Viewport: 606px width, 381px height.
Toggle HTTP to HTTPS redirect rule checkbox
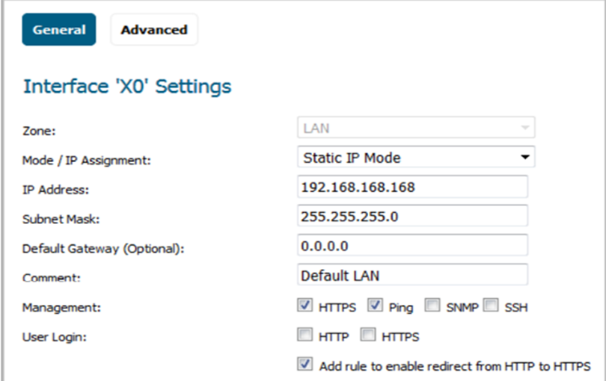pyautogui.click(x=304, y=364)
